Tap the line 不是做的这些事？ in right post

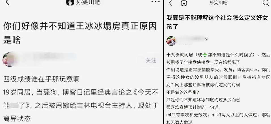182,92
